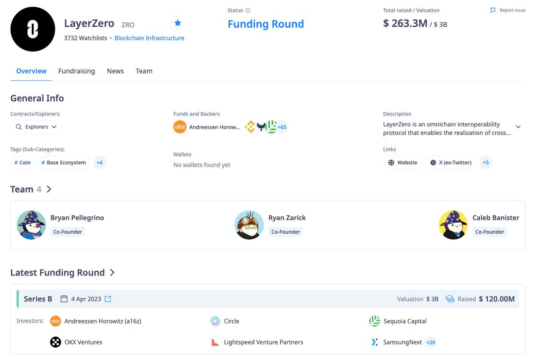Click the Series B round label
The width and height of the screenshot is (537, 362).
(x=38, y=299)
